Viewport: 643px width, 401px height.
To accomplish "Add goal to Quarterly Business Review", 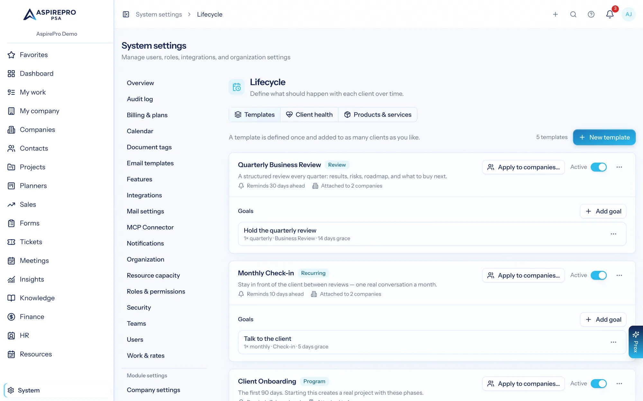I will point(603,211).
